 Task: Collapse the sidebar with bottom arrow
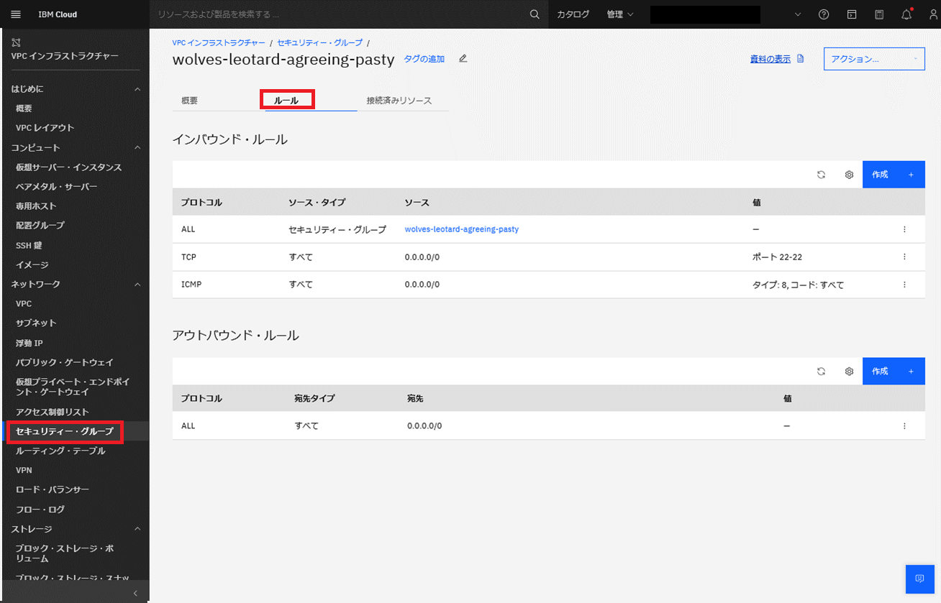[135, 593]
